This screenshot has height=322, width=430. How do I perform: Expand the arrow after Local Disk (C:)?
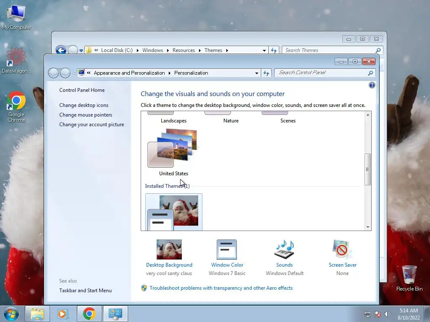(x=137, y=50)
